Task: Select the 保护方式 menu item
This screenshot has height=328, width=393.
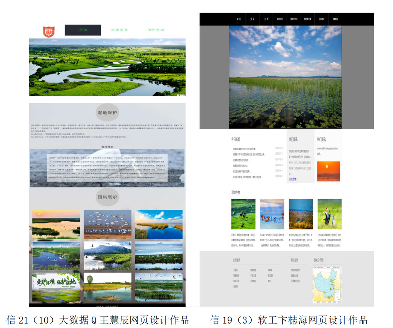Action: pos(155,30)
